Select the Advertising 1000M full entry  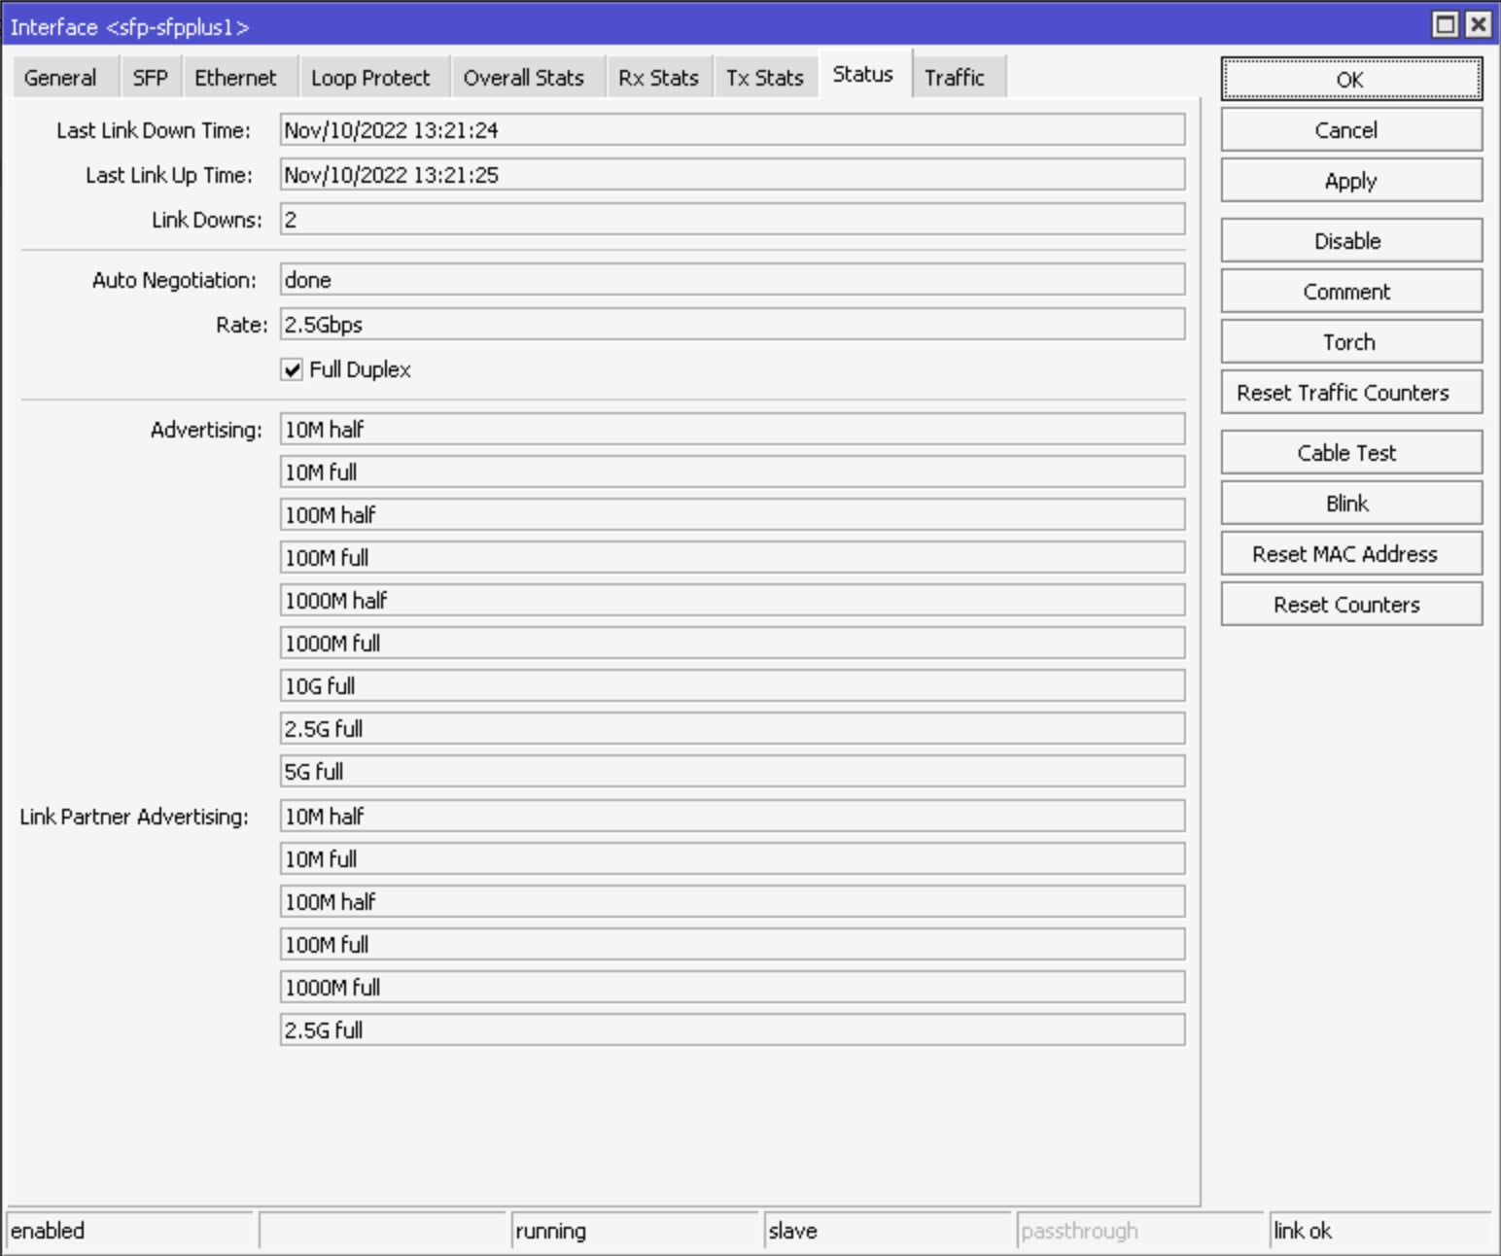pos(732,644)
